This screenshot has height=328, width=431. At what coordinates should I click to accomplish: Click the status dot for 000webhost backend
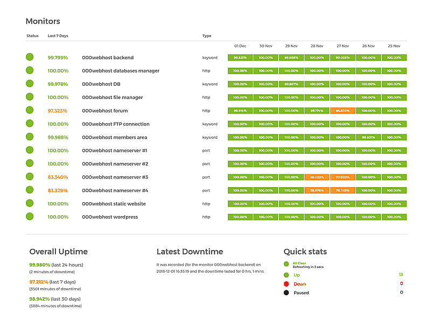[x=30, y=57]
